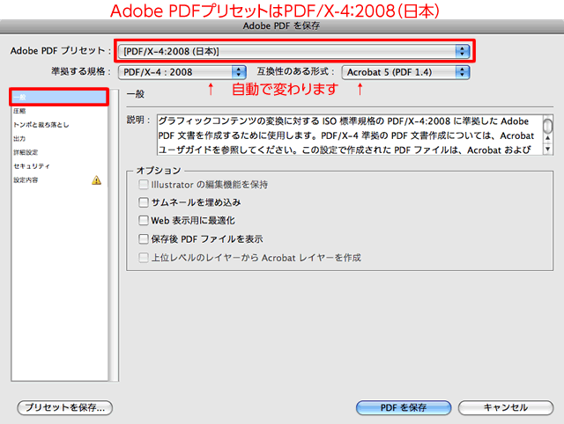
Task: Select トンボと裁ち落とし in the category list
Action: point(59,125)
